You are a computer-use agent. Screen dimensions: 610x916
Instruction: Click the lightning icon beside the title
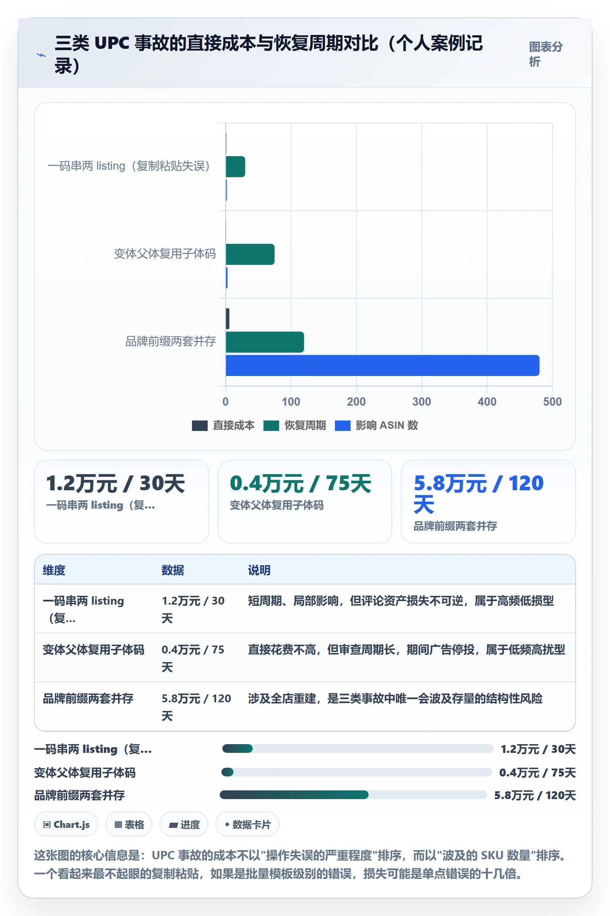tap(41, 55)
